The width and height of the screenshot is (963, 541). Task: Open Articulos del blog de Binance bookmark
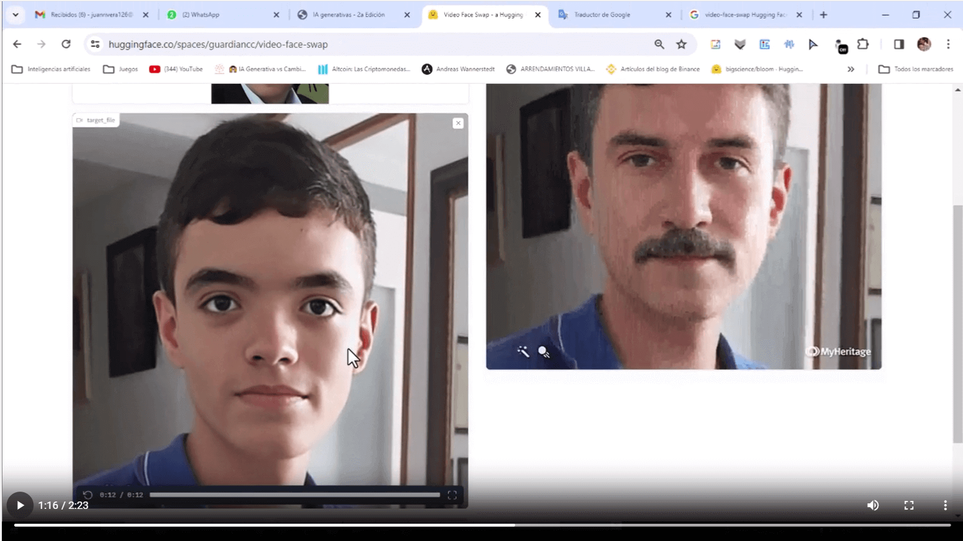coord(653,69)
